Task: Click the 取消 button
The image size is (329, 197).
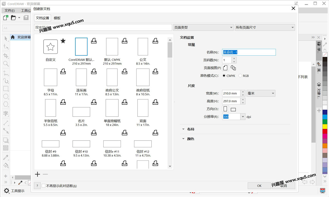Action: 283,186
